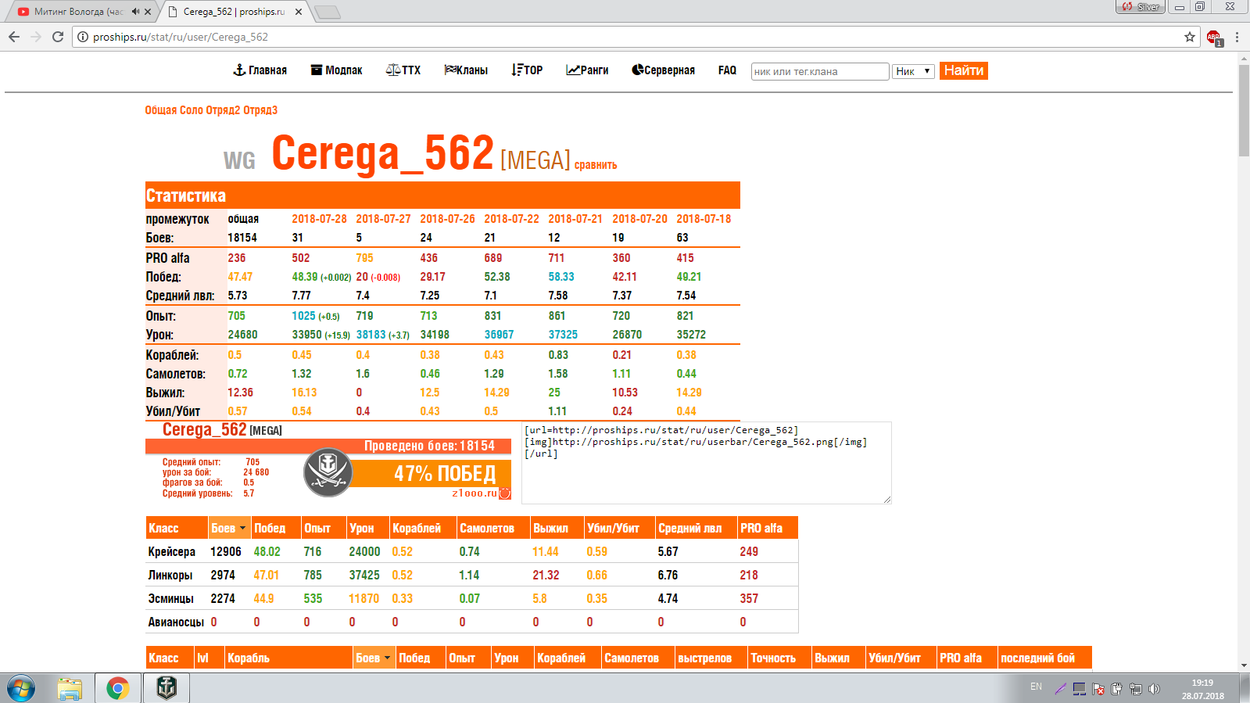The width and height of the screenshot is (1250, 703).
Task: Bookmark this page with the star icon
Action: pyautogui.click(x=1190, y=37)
